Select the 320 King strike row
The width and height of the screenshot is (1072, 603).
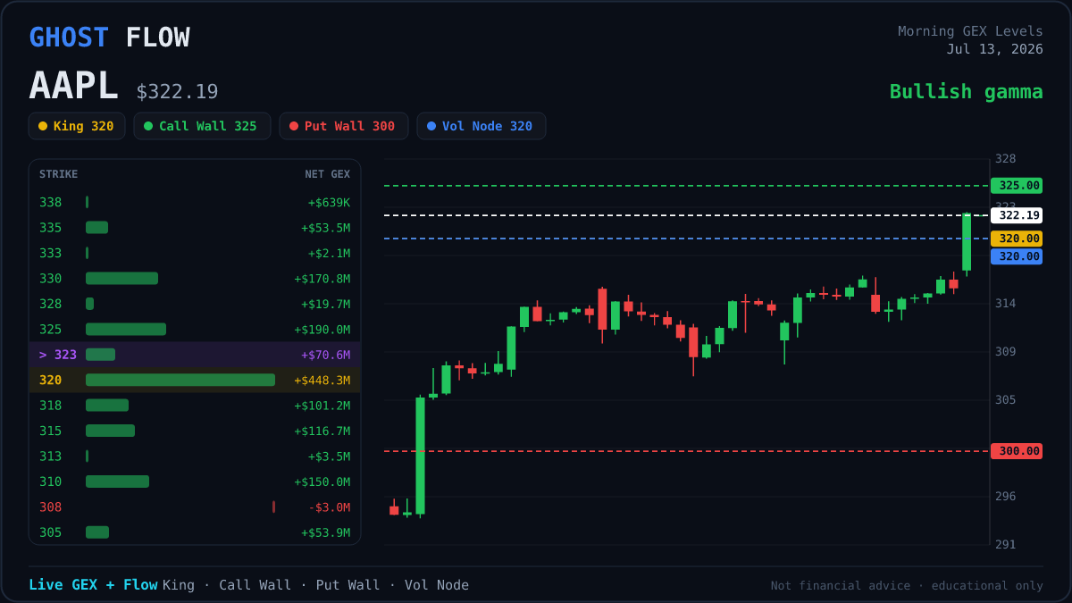coord(195,380)
